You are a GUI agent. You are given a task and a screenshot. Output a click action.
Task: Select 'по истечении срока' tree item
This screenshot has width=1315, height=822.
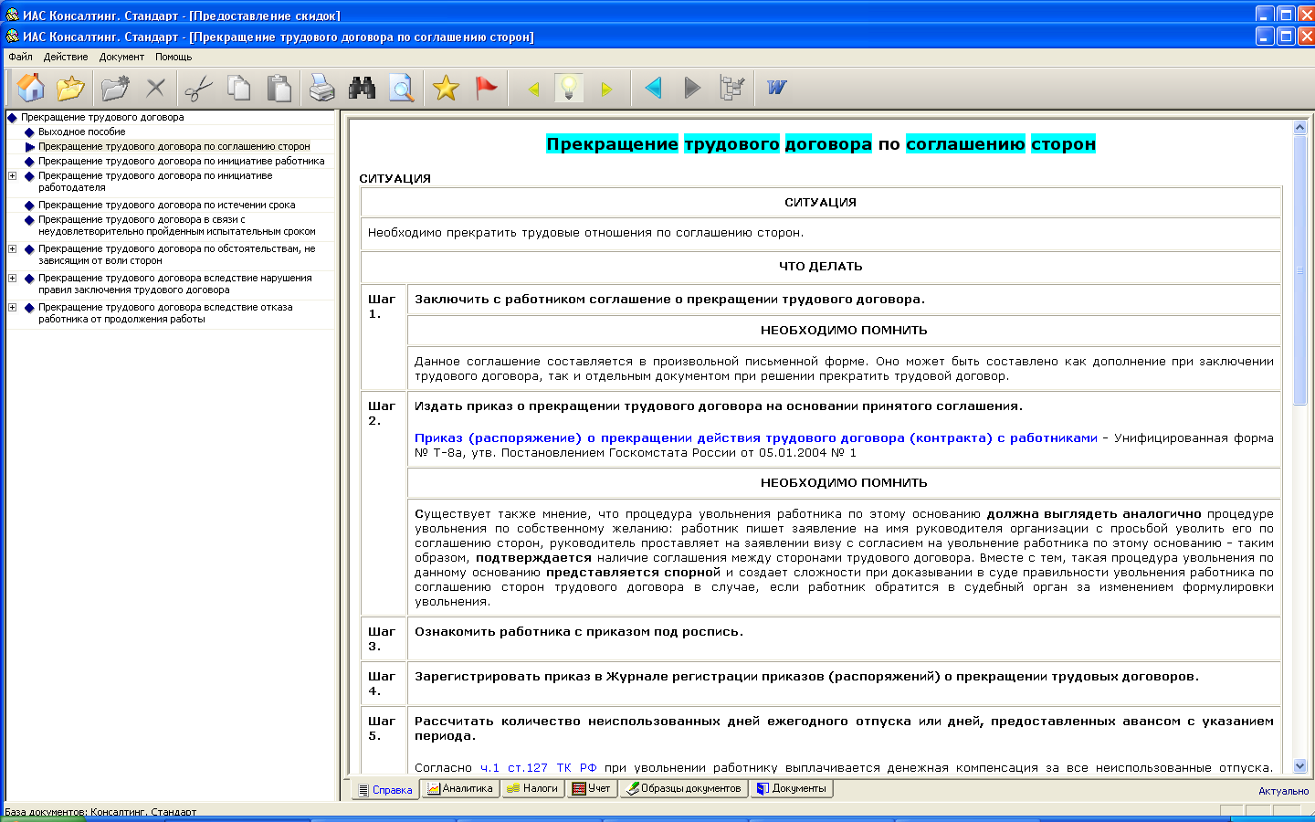166,205
